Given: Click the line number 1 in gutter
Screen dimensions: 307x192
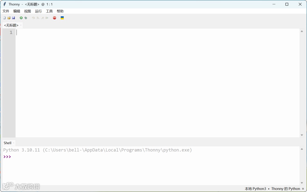Looking at the screenshot, I should click(11, 32).
